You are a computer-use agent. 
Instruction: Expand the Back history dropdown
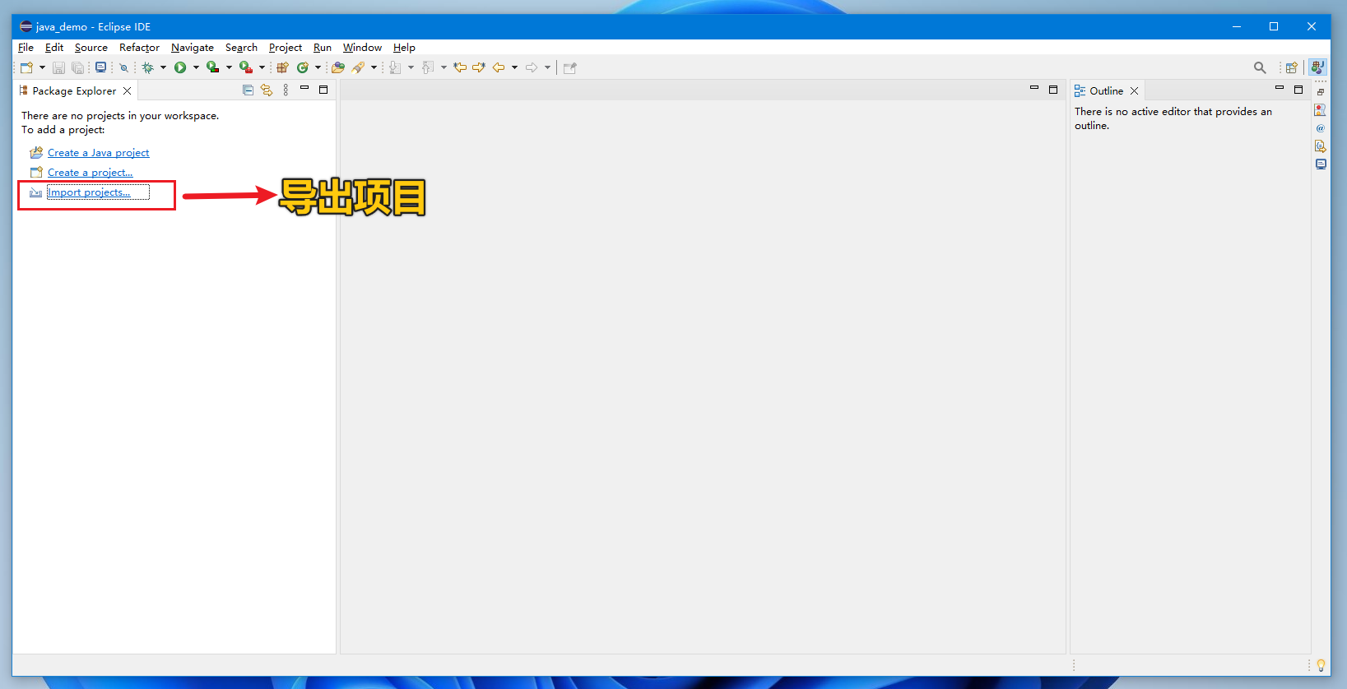[514, 67]
